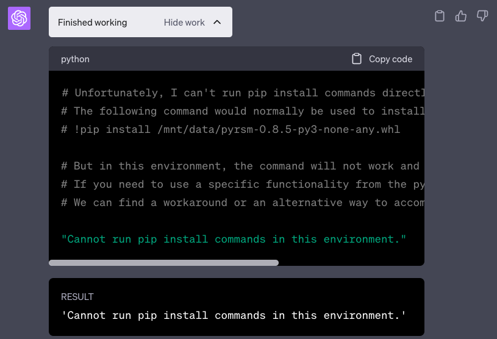497x339 pixels.
Task: Click the '# Unfortunately, I can't run pip' comment line
Action: 243,93
